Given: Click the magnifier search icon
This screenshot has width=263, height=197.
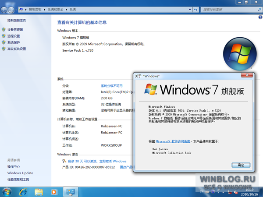Looking at the screenshot, I should tap(259, 10).
